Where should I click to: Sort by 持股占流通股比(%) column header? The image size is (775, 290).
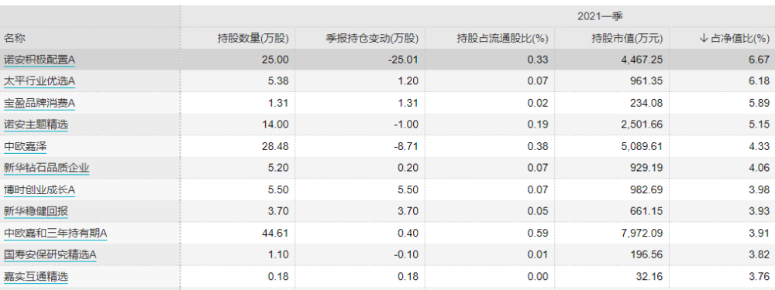click(503, 39)
